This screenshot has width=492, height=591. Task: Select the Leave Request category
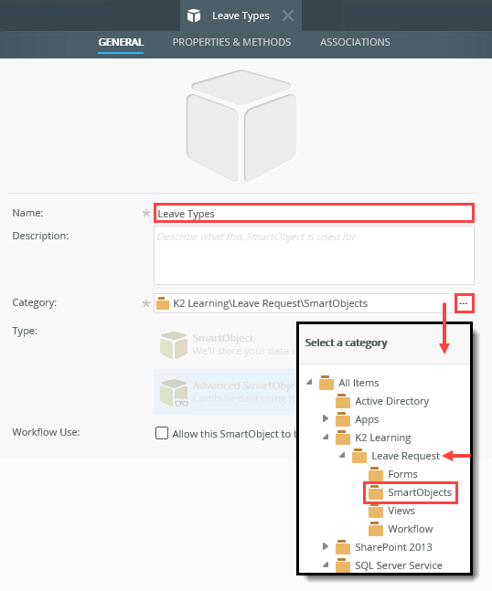(405, 456)
